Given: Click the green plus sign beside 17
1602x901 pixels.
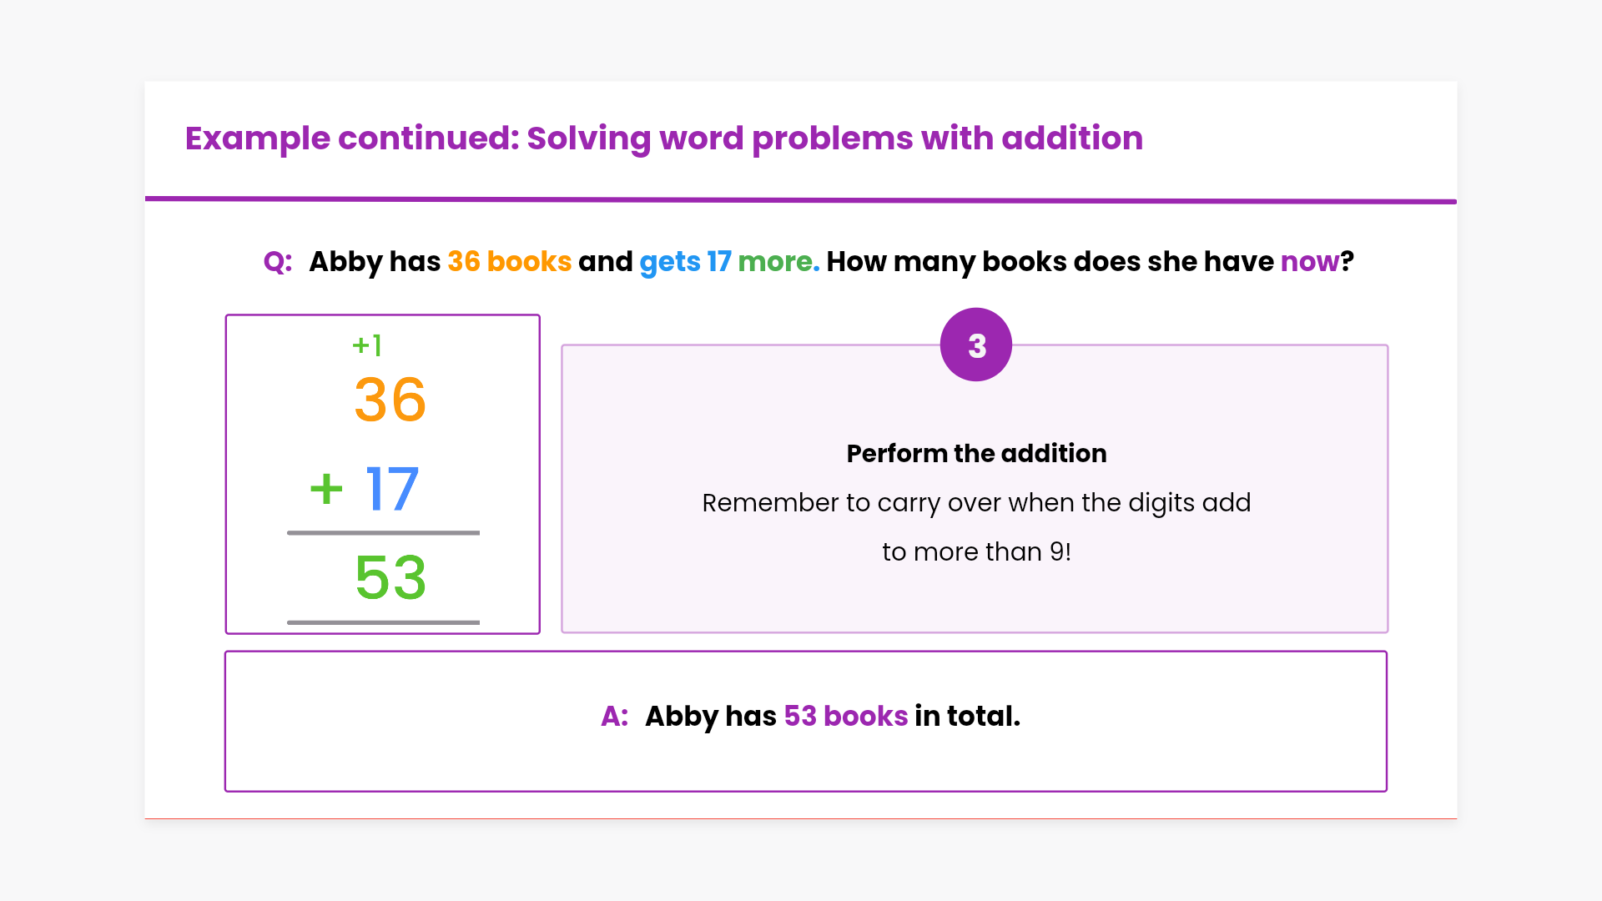Looking at the screenshot, I should click(326, 489).
